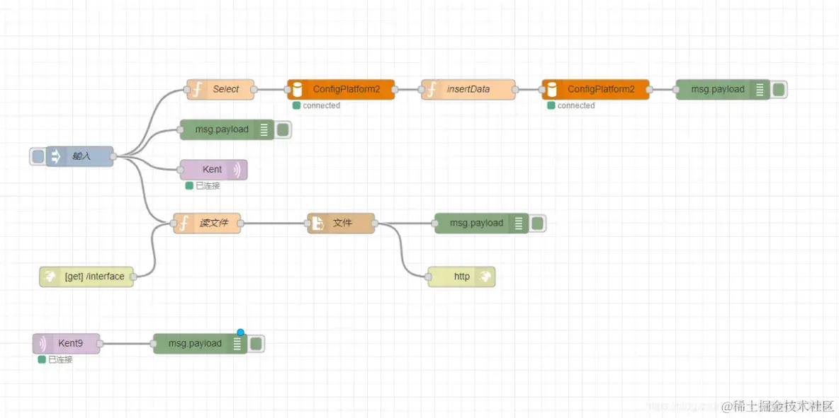The image size is (839, 418).
Task: Click the function icon on Select node
Action: click(196, 90)
